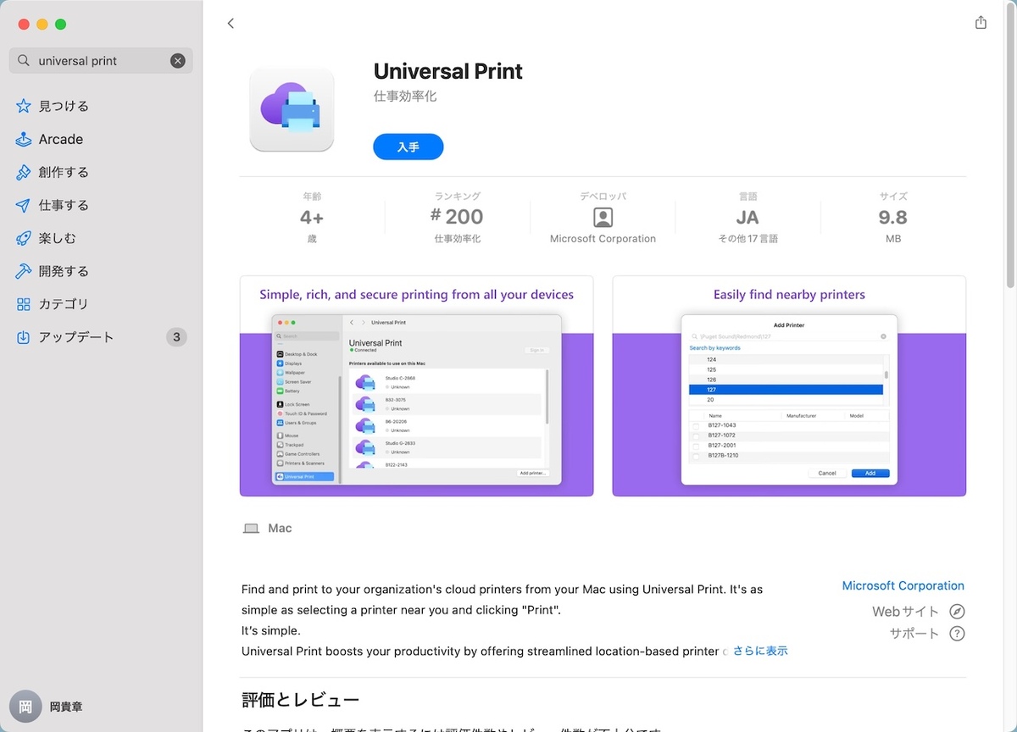Click the paper plane icon for 仕事する
The image size is (1017, 732).
(x=24, y=205)
